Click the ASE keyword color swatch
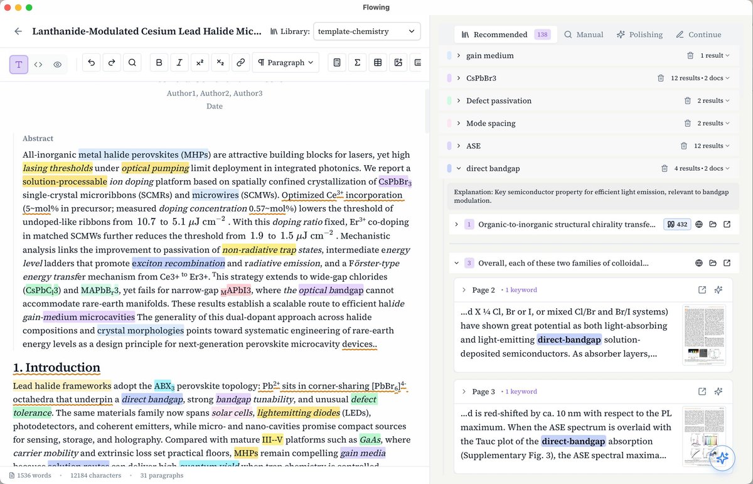Viewport: 753px width, 484px height. pos(449,146)
